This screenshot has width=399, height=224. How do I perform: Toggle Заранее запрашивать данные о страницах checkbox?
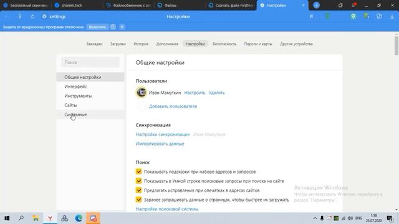138,200
